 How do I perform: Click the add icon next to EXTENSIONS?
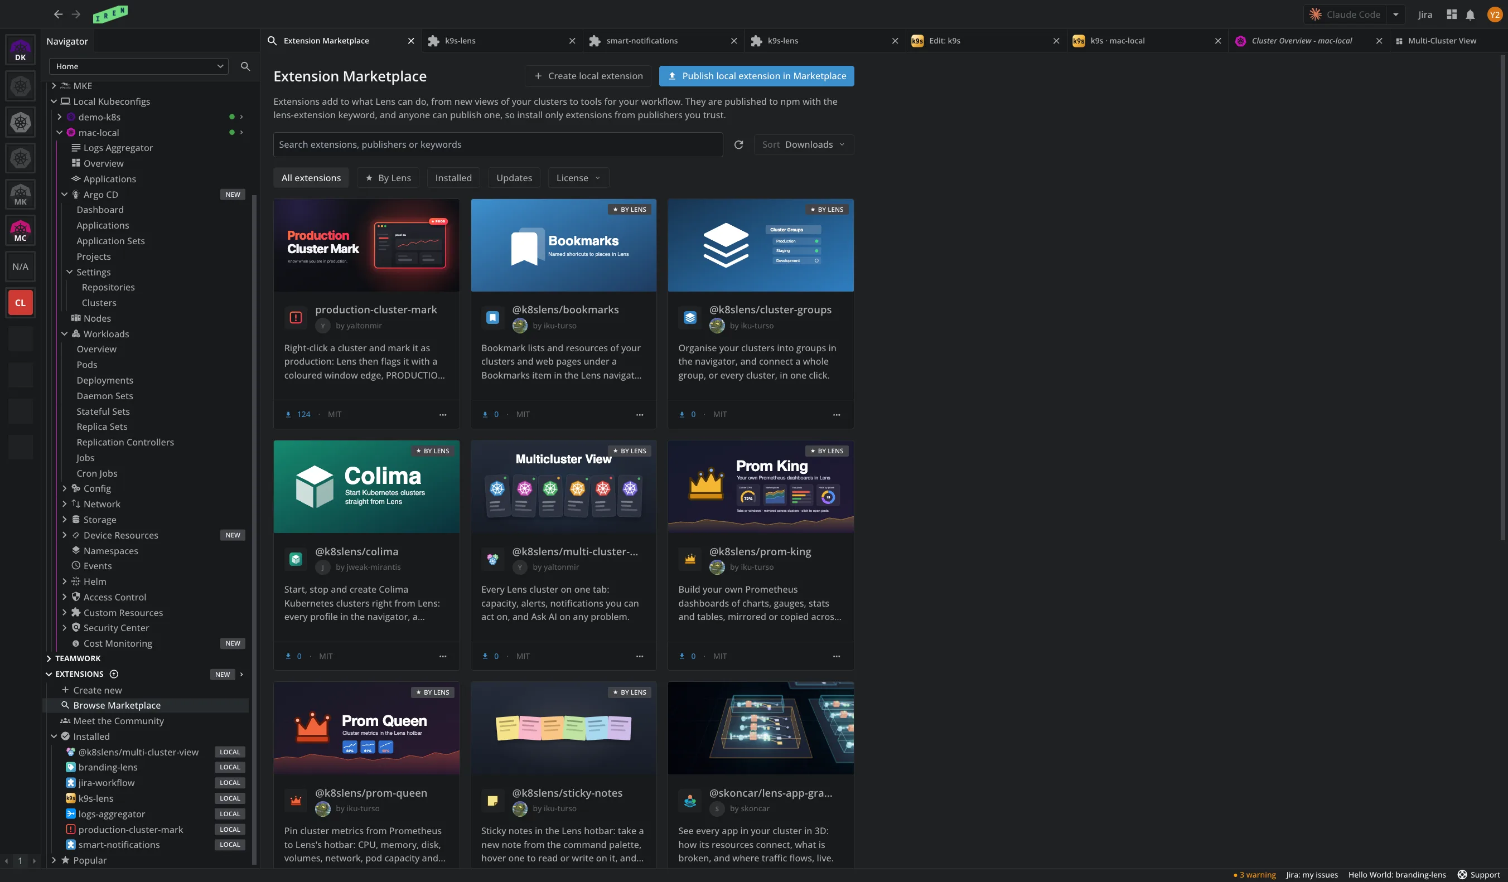coord(114,675)
